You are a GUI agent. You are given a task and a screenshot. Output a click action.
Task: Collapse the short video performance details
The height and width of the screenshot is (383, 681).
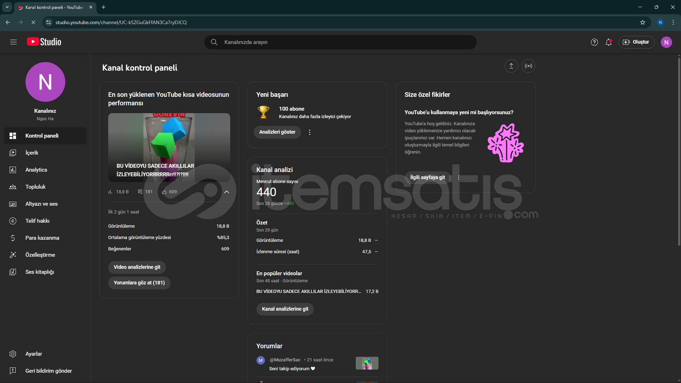click(227, 192)
